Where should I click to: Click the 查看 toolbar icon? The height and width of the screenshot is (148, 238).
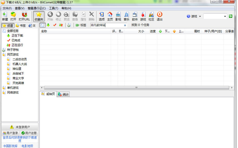click(x=75, y=16)
